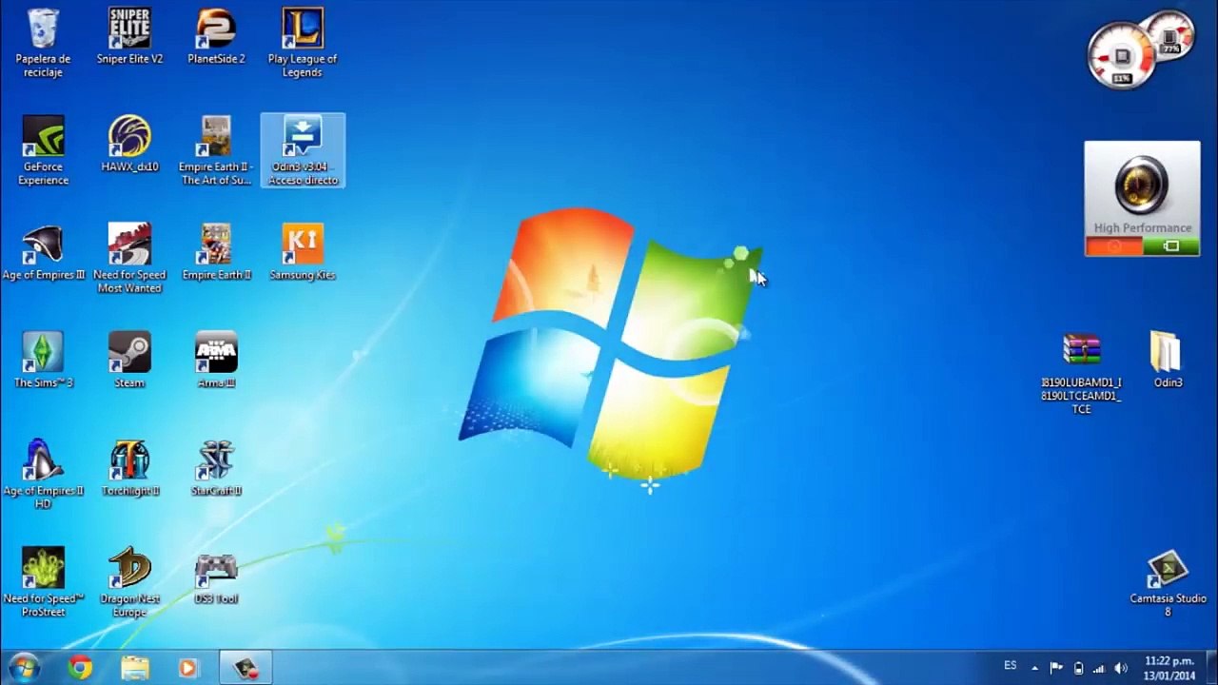1218x685 pixels.
Task: Launch Google Chrome from the taskbar
Action: pos(80,668)
